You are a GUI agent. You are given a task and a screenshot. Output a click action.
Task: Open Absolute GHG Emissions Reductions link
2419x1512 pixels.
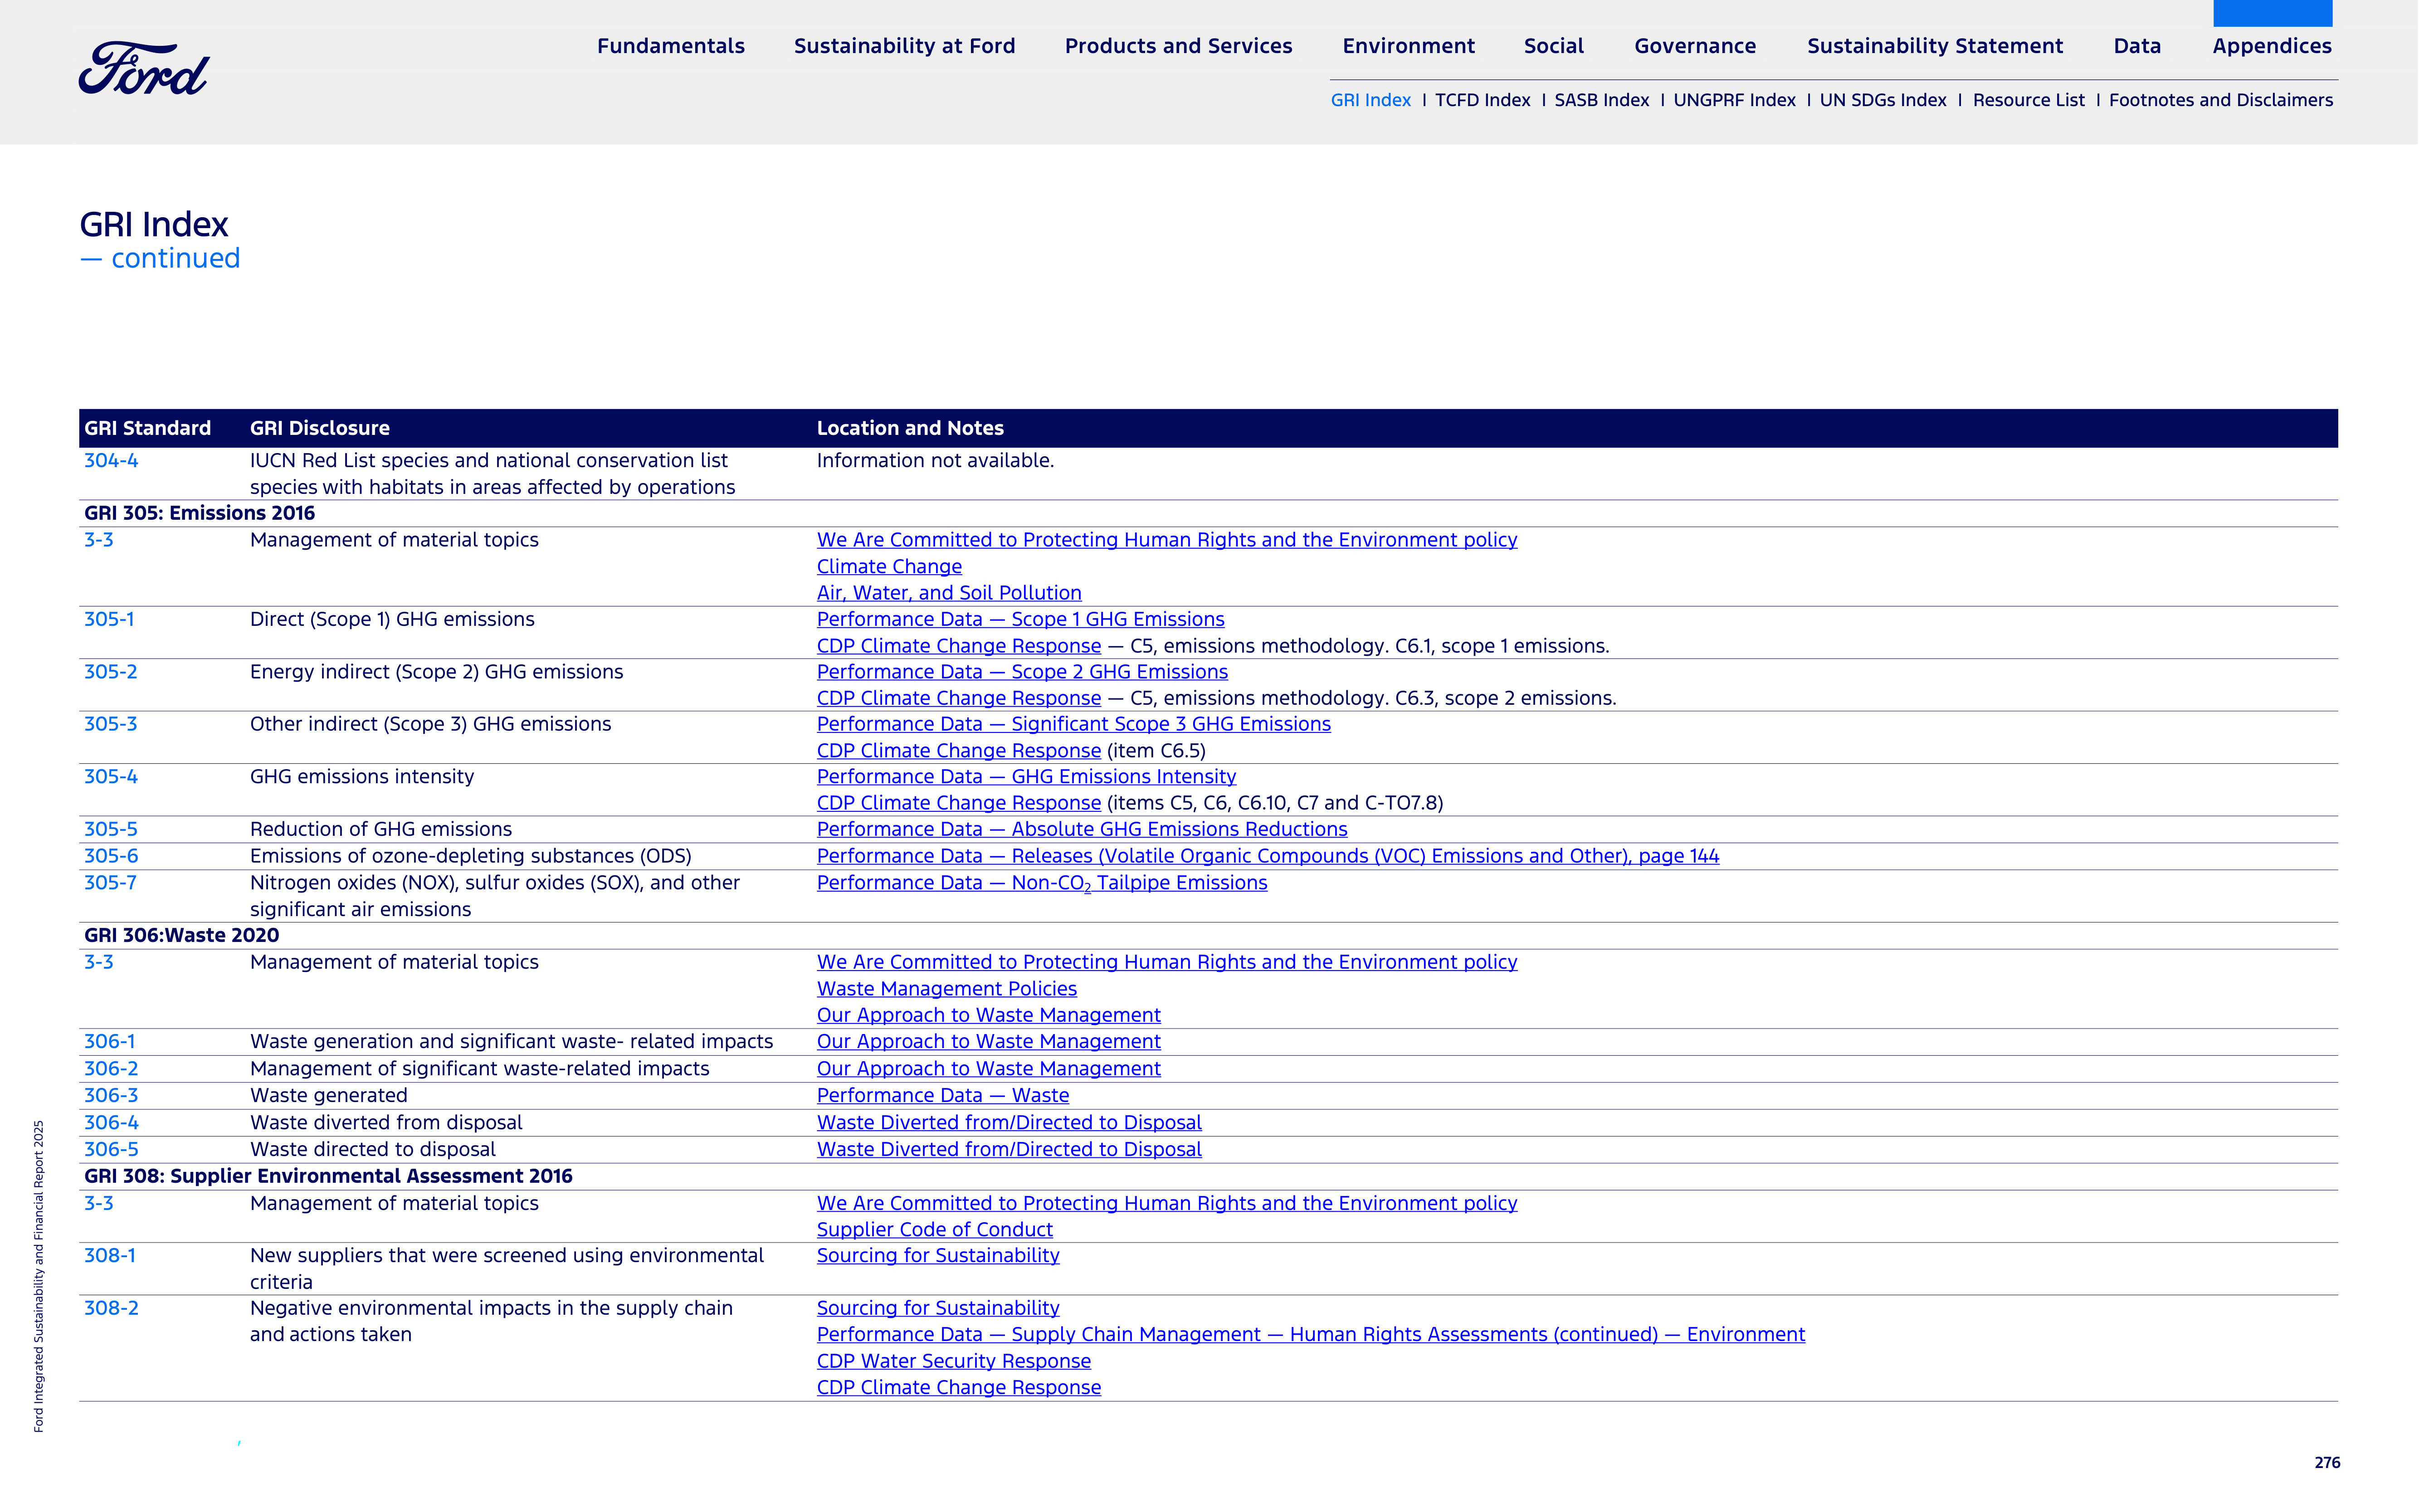[x=1082, y=829]
